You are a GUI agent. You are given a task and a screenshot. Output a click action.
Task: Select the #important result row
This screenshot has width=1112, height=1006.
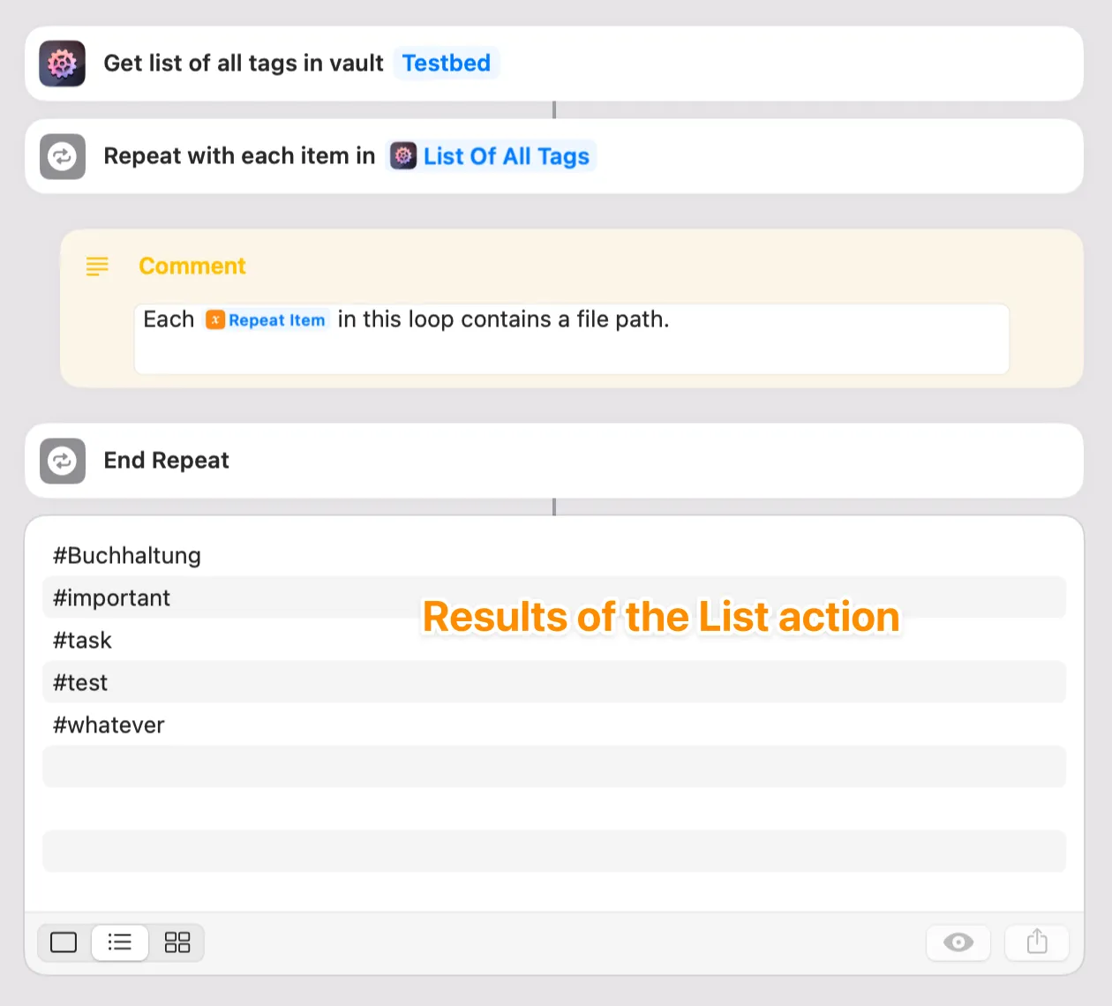(111, 597)
